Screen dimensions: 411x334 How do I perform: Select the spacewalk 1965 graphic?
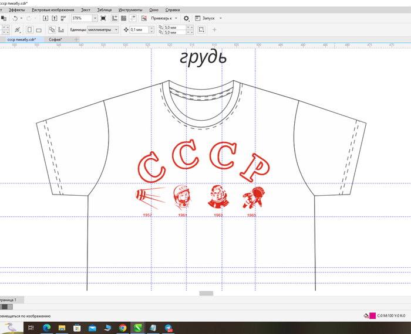(x=254, y=197)
